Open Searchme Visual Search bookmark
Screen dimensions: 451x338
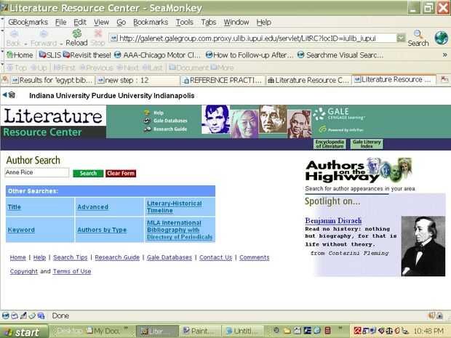coord(340,55)
